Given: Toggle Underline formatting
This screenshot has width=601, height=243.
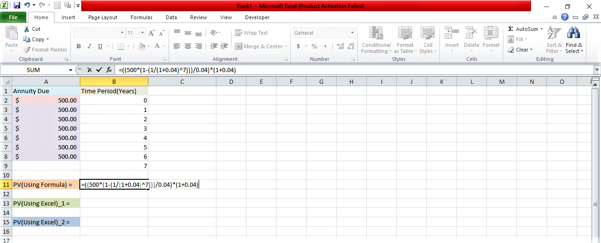Looking at the screenshot, I should [x=100, y=46].
